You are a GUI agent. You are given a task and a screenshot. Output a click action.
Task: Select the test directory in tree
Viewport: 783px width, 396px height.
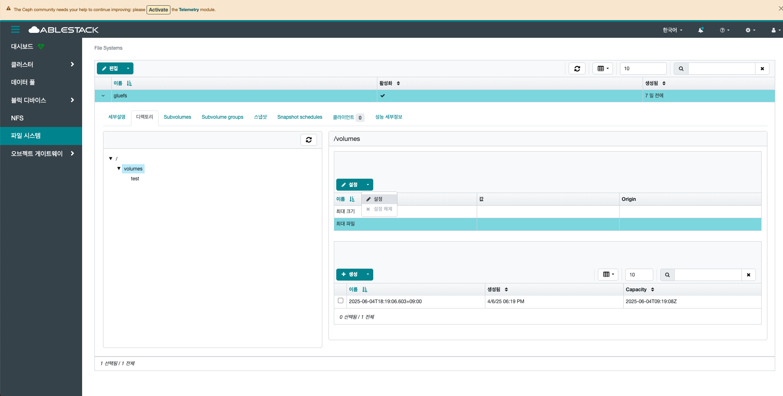[x=135, y=179]
